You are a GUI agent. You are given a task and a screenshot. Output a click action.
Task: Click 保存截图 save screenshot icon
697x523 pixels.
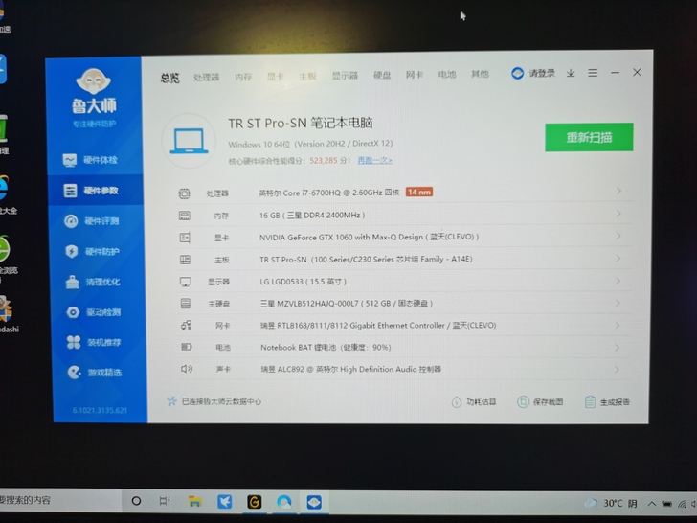click(x=523, y=402)
